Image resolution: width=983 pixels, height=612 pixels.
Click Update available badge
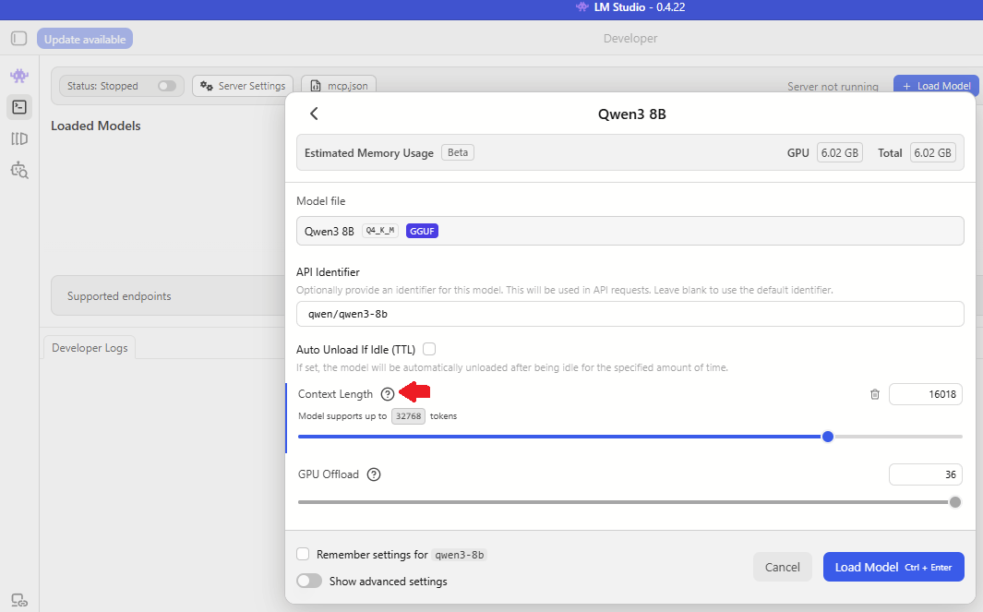click(85, 39)
